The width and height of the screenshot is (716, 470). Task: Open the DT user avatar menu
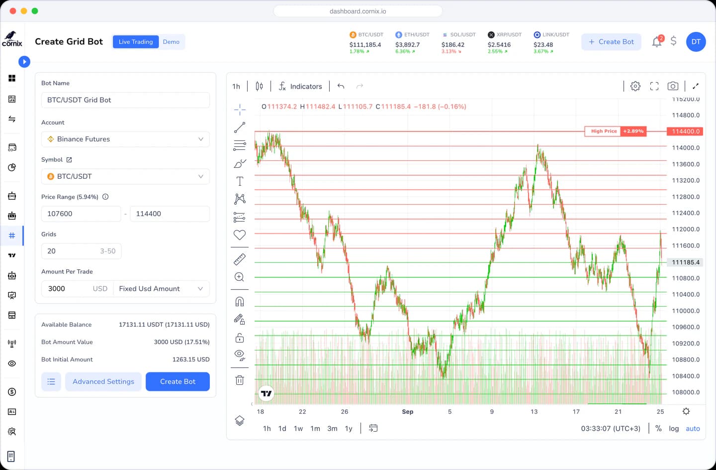tap(696, 42)
